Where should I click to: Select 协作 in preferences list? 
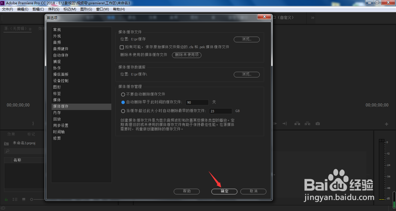pyautogui.click(x=81, y=68)
